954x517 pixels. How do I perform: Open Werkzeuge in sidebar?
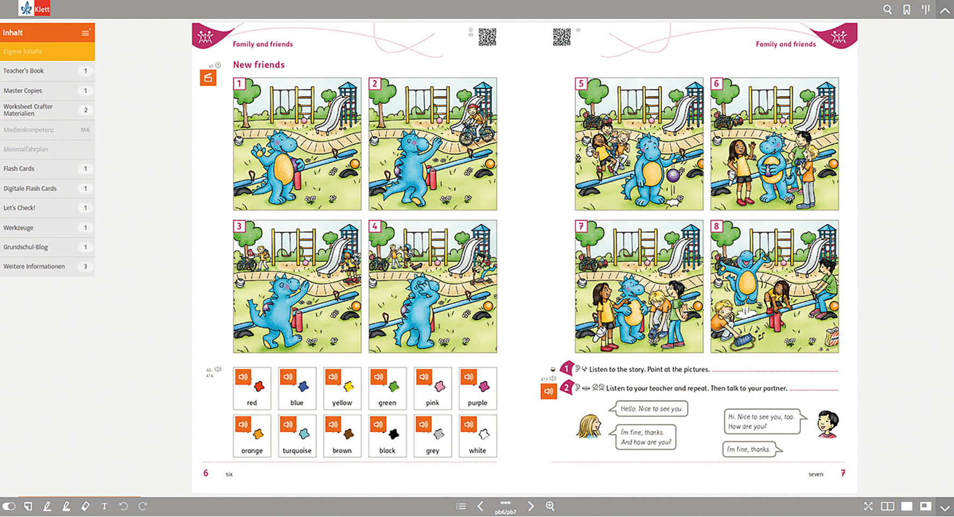pyautogui.click(x=47, y=228)
